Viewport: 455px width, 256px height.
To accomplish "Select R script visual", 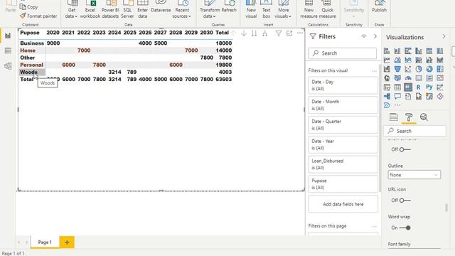I will 419,87.
